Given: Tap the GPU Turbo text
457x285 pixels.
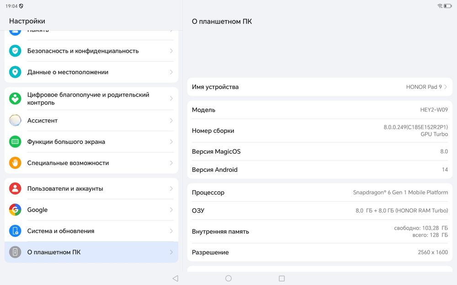Looking at the screenshot, I should [434, 134].
